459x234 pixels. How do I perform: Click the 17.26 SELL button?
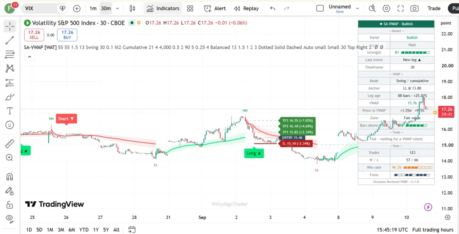coord(34,35)
